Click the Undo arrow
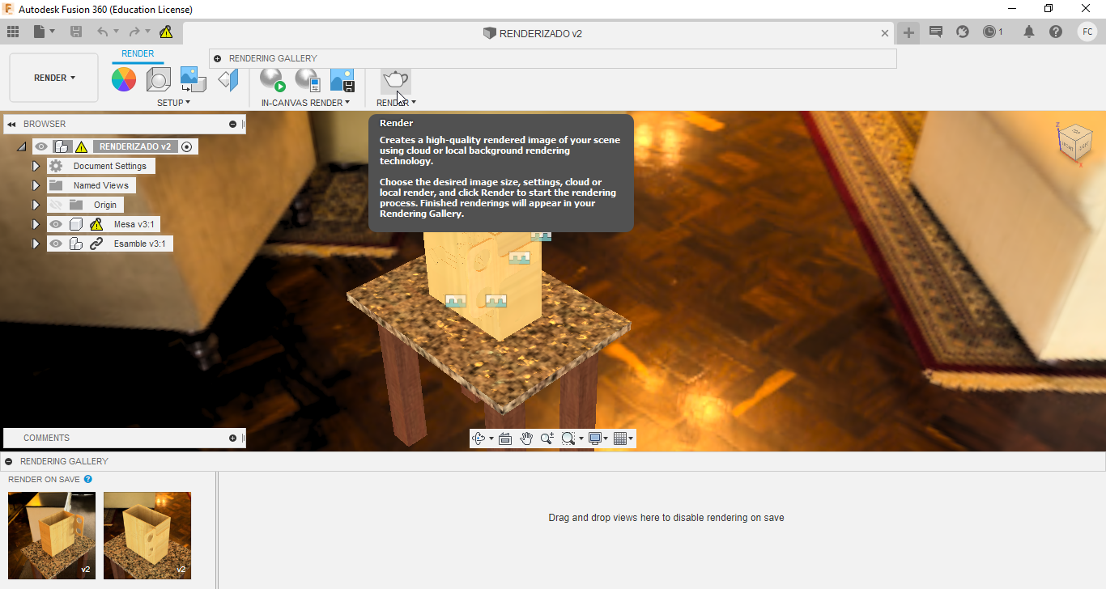1106x589 pixels. point(102,32)
